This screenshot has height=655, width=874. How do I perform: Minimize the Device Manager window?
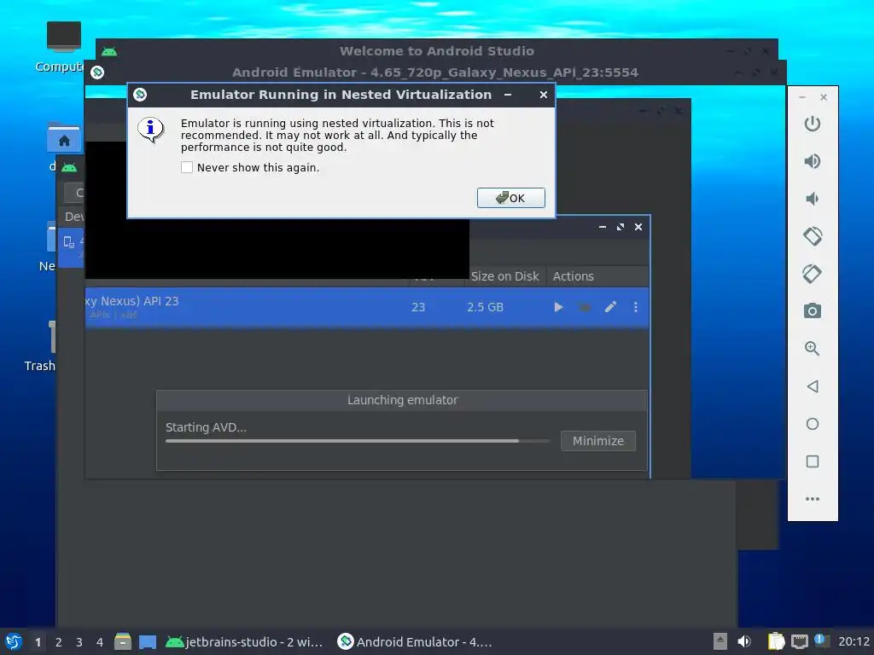(x=603, y=227)
